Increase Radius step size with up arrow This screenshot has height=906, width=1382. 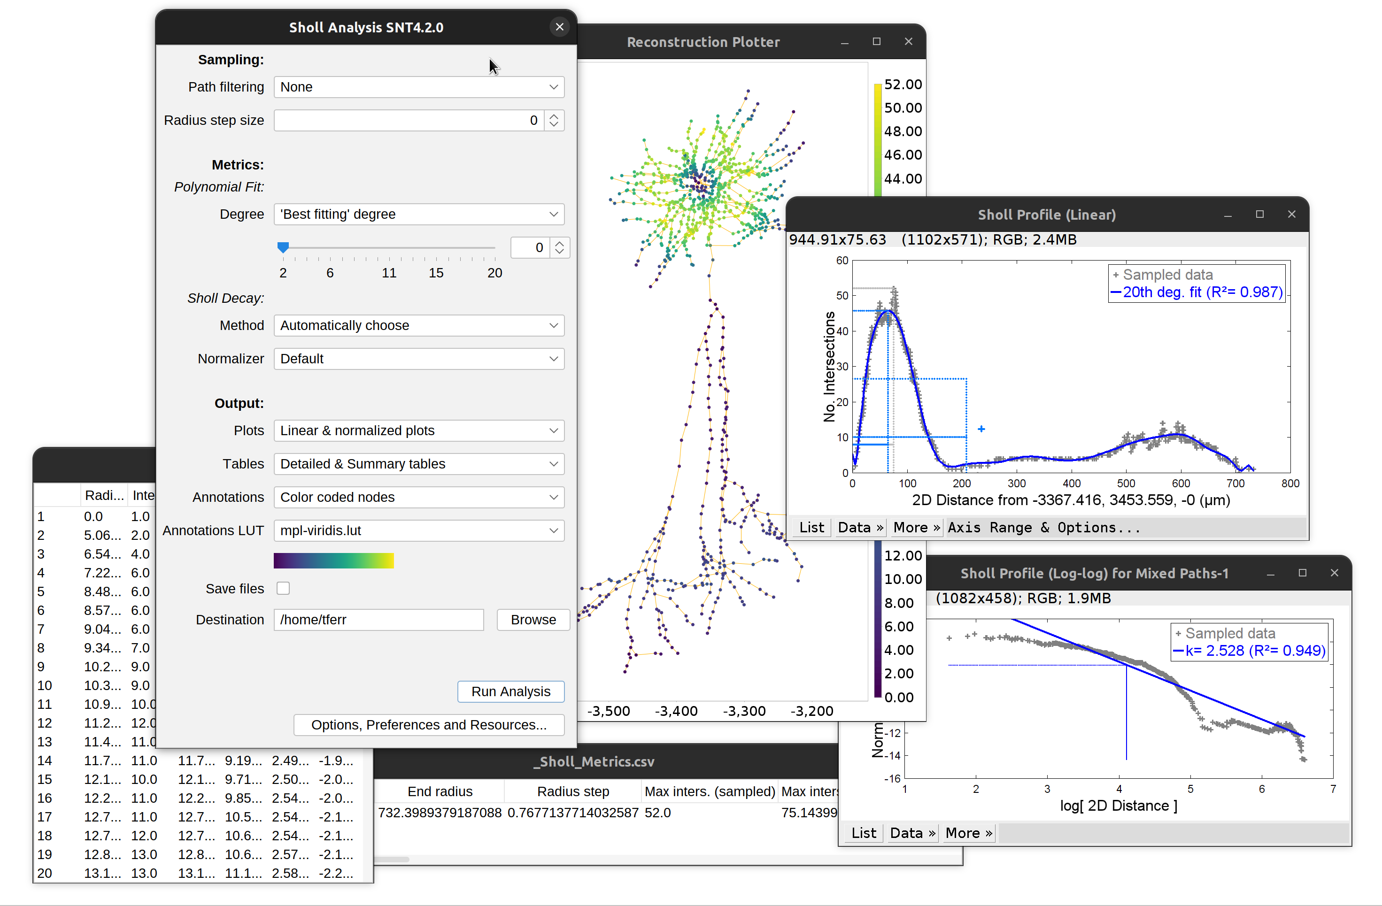click(x=554, y=115)
